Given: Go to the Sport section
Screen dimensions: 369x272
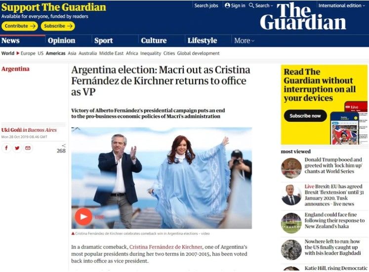Looking at the screenshot, I should [104, 40].
